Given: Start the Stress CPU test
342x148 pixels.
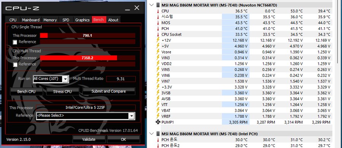Looking at the screenshot, I should (x=62, y=92).
